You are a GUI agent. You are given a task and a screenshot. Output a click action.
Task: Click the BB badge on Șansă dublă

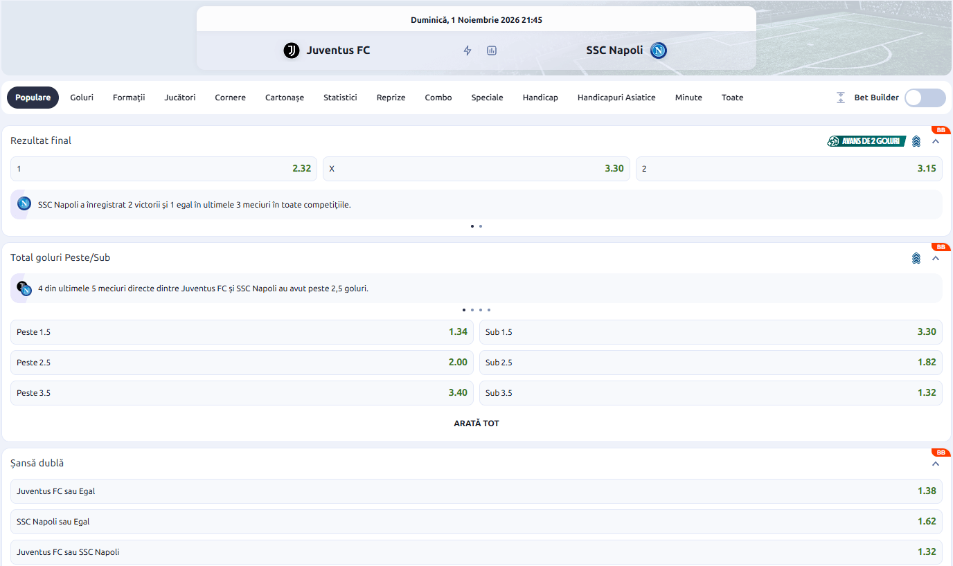(x=941, y=453)
